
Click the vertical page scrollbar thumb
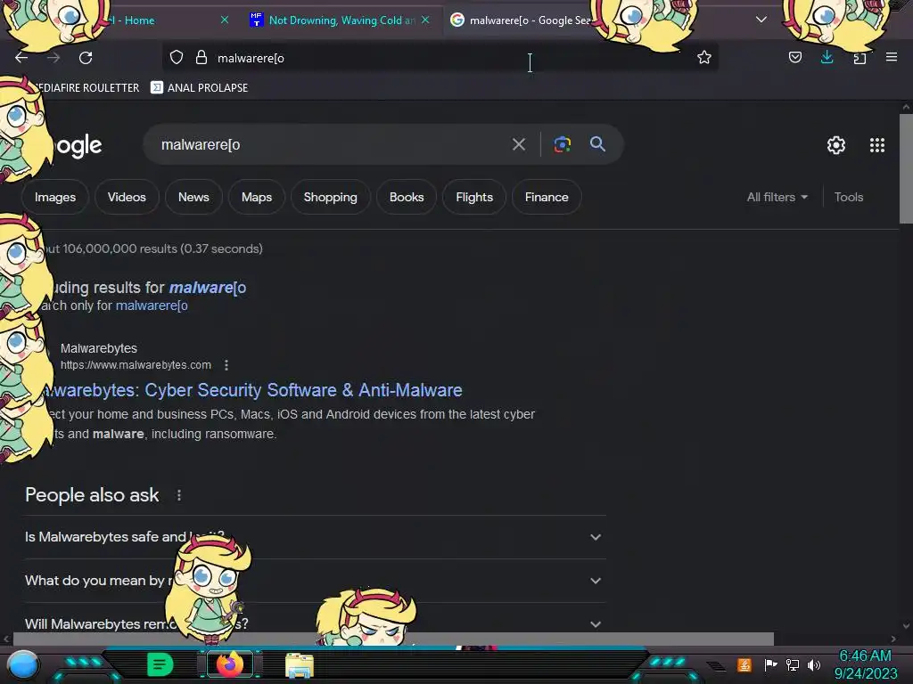click(906, 168)
